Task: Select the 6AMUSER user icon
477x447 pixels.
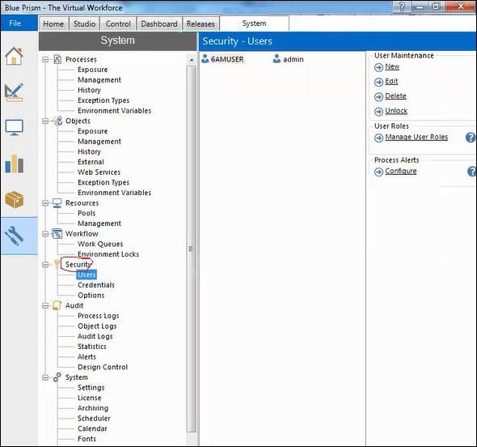Action: pyautogui.click(x=205, y=59)
